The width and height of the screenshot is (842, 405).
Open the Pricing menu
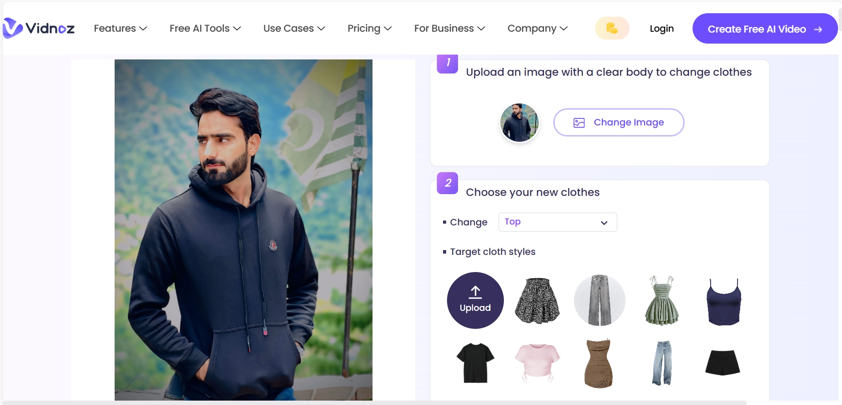click(369, 28)
